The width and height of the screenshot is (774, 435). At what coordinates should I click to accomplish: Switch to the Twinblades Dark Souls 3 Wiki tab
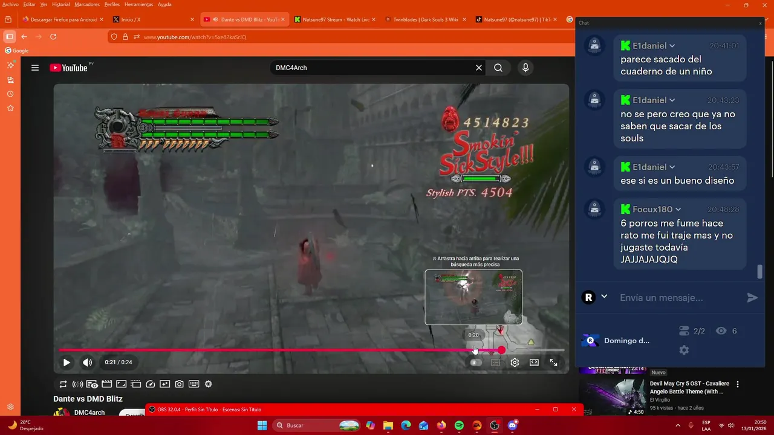[425, 19]
